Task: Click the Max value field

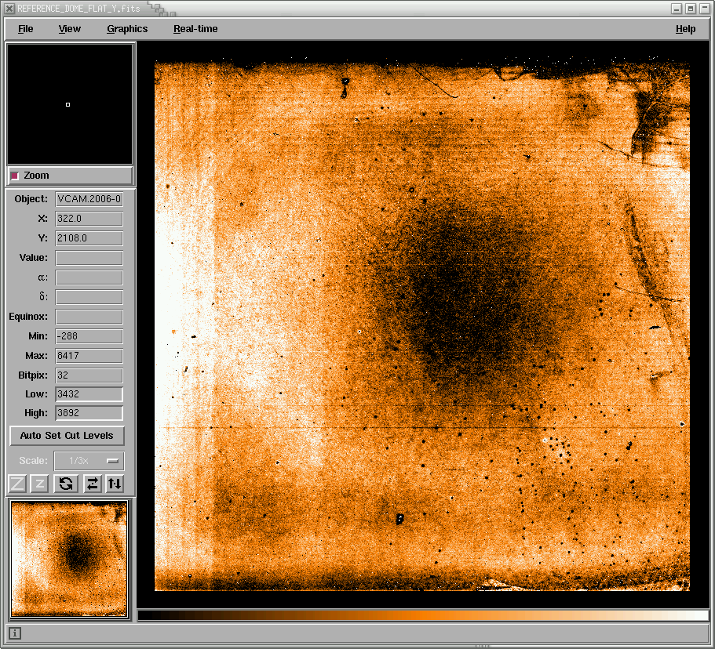Action: (89, 356)
